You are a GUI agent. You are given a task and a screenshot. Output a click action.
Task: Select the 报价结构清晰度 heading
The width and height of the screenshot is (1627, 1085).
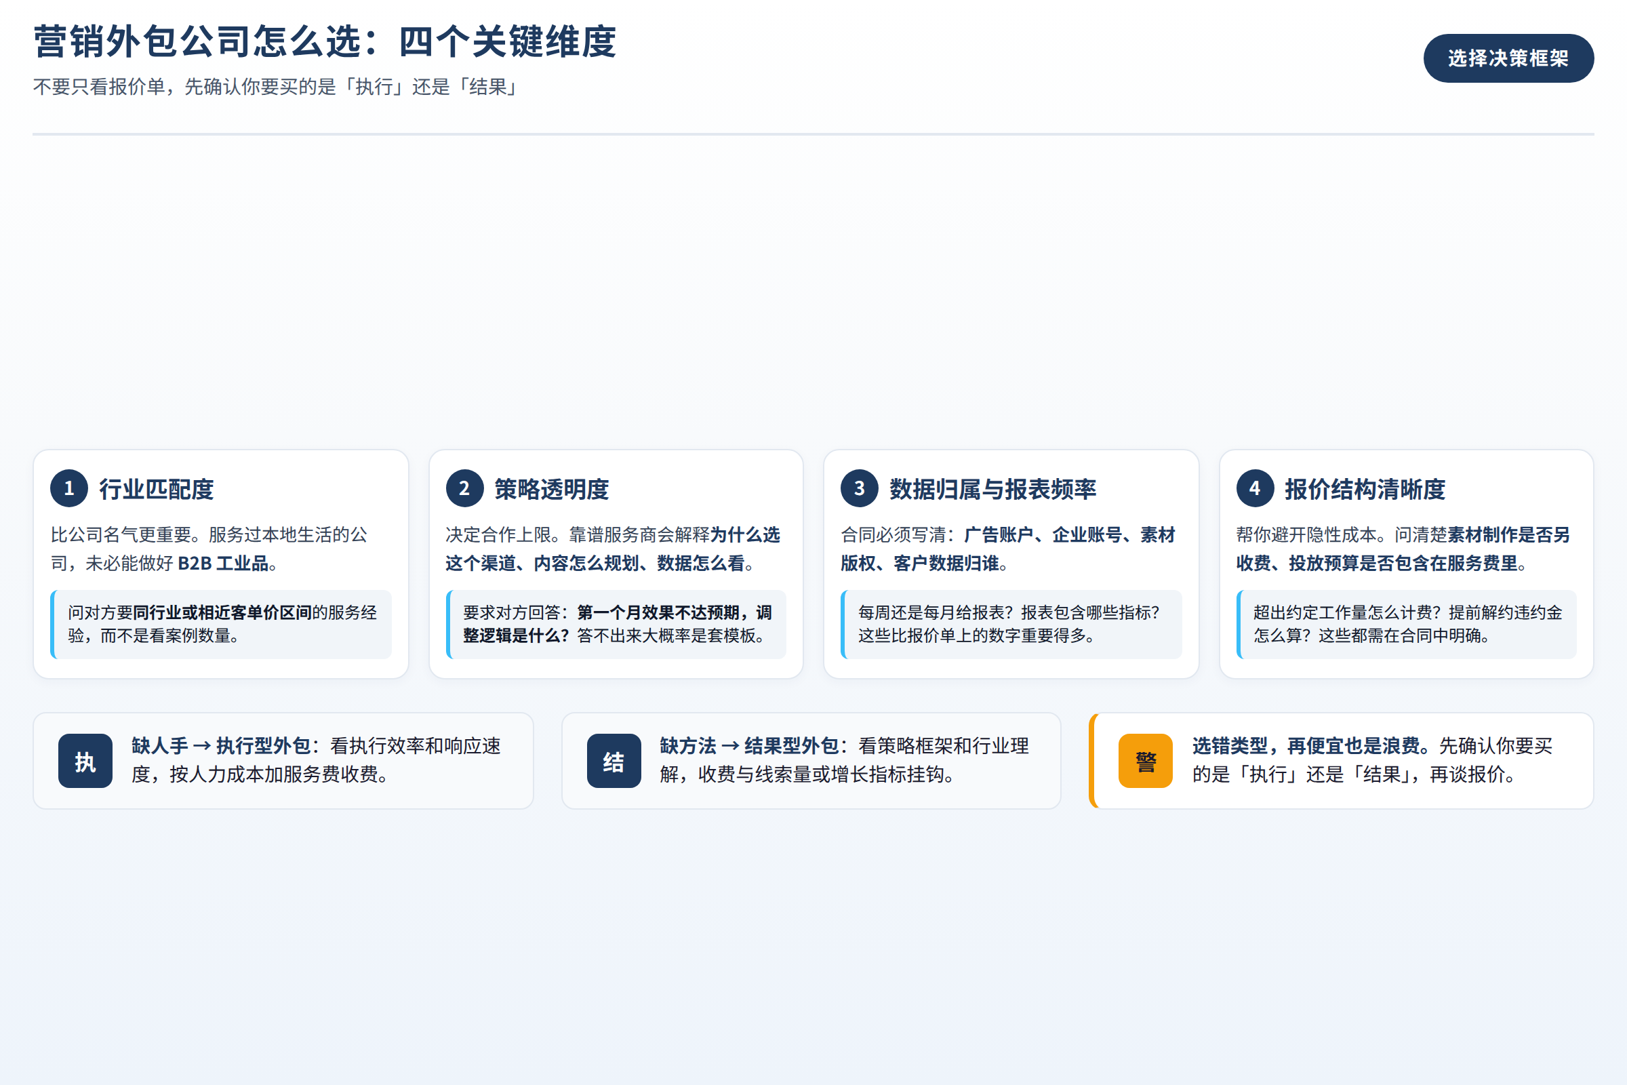coord(1365,489)
